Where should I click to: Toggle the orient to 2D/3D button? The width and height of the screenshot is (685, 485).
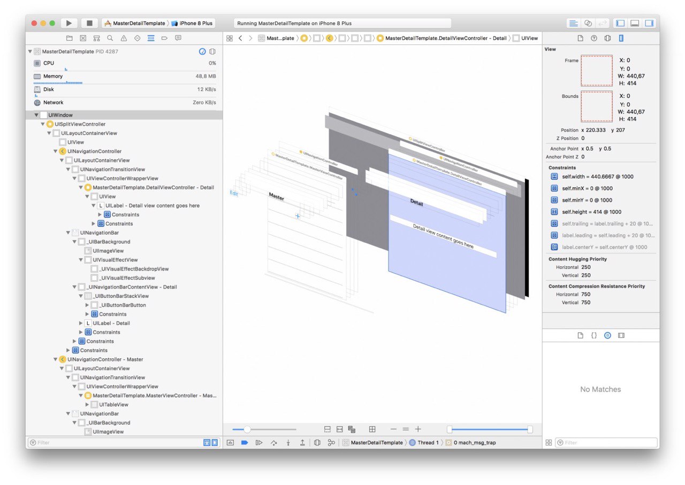[372, 429]
